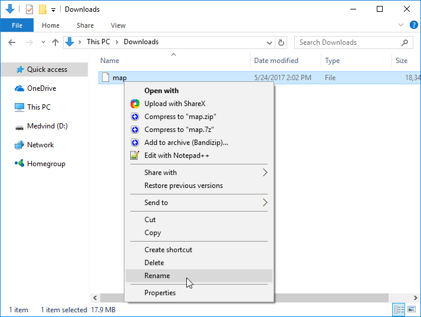Choose Create shortcut
421x317 pixels.
[199, 250]
